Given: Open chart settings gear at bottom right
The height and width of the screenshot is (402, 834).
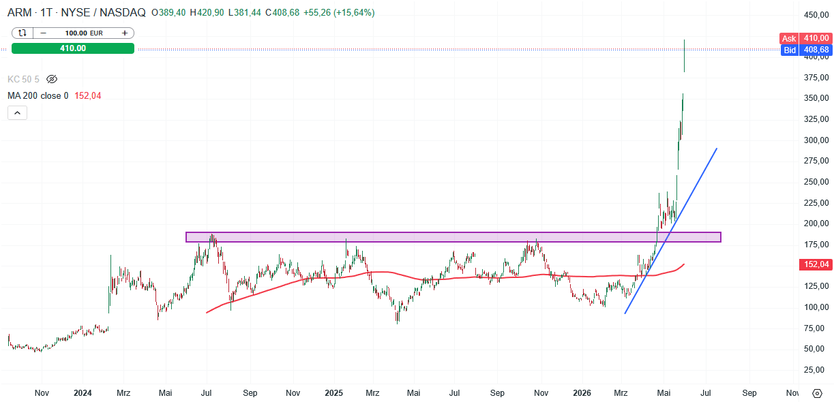Looking at the screenshot, I should click(x=817, y=393).
